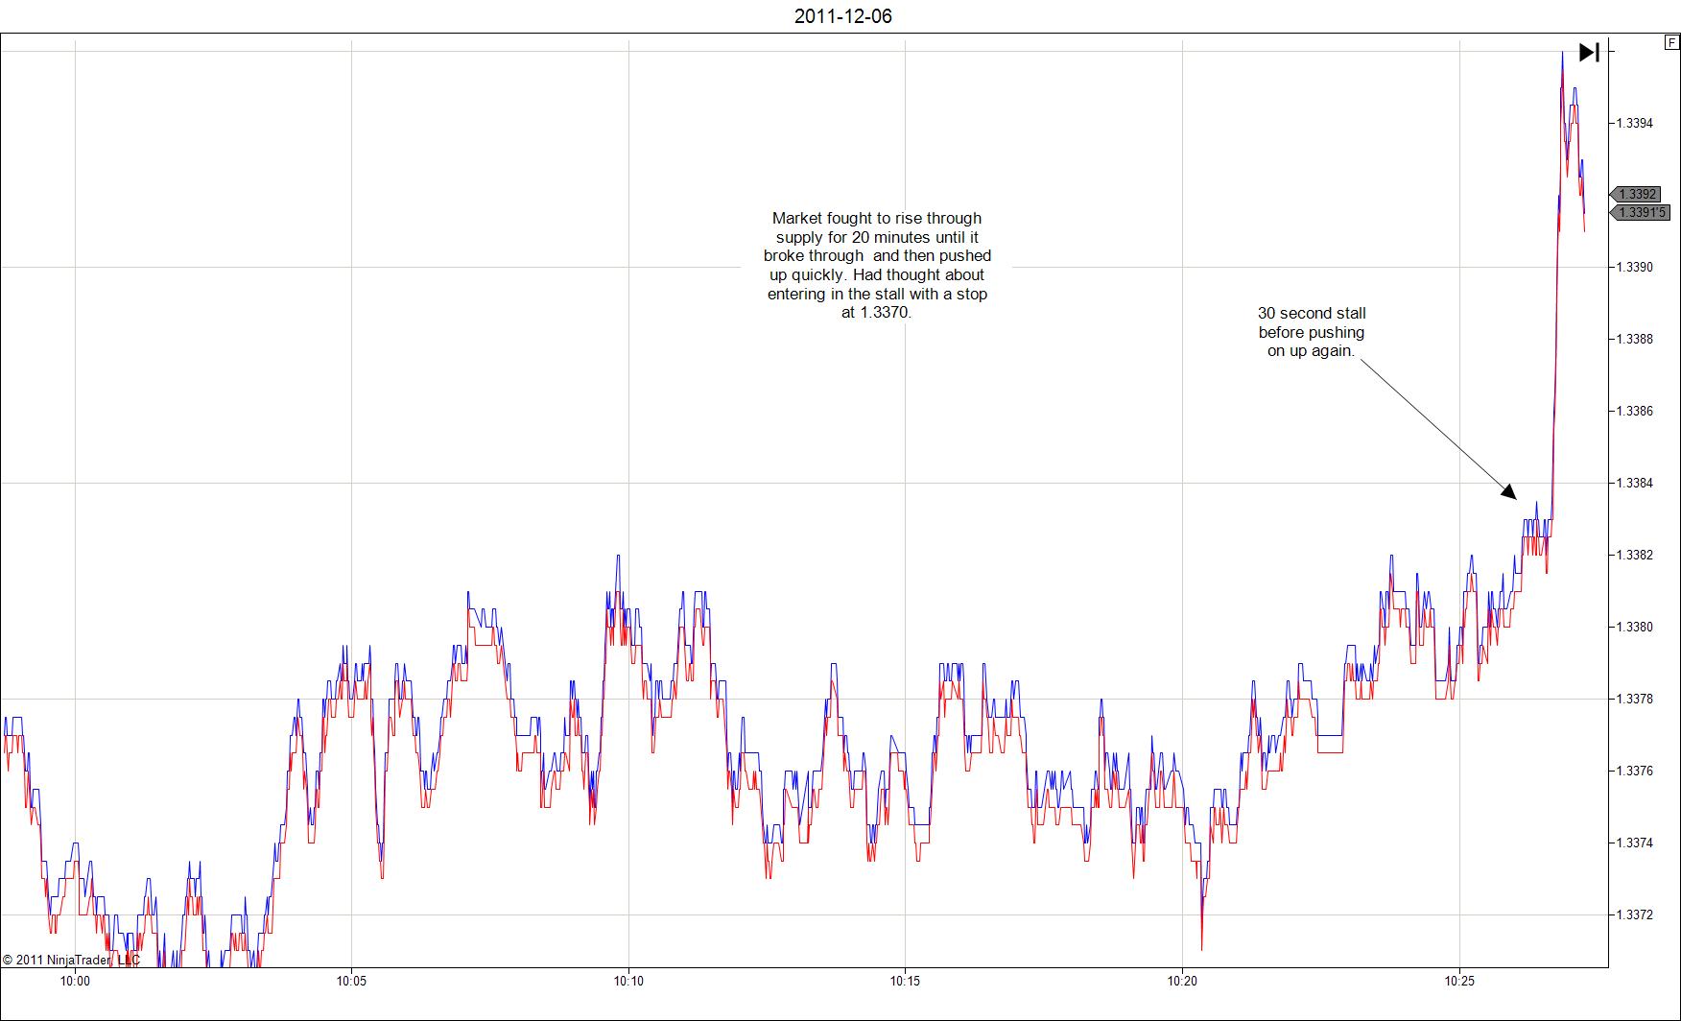Click the 10:25 time axis label
This screenshot has height=1021, width=1681.
1459,981
